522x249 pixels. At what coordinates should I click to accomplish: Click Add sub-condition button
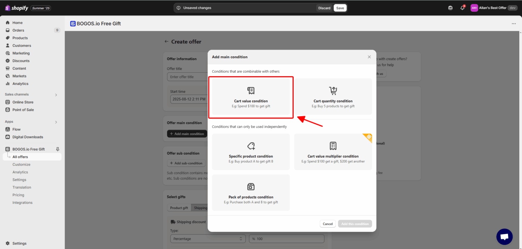186,163
